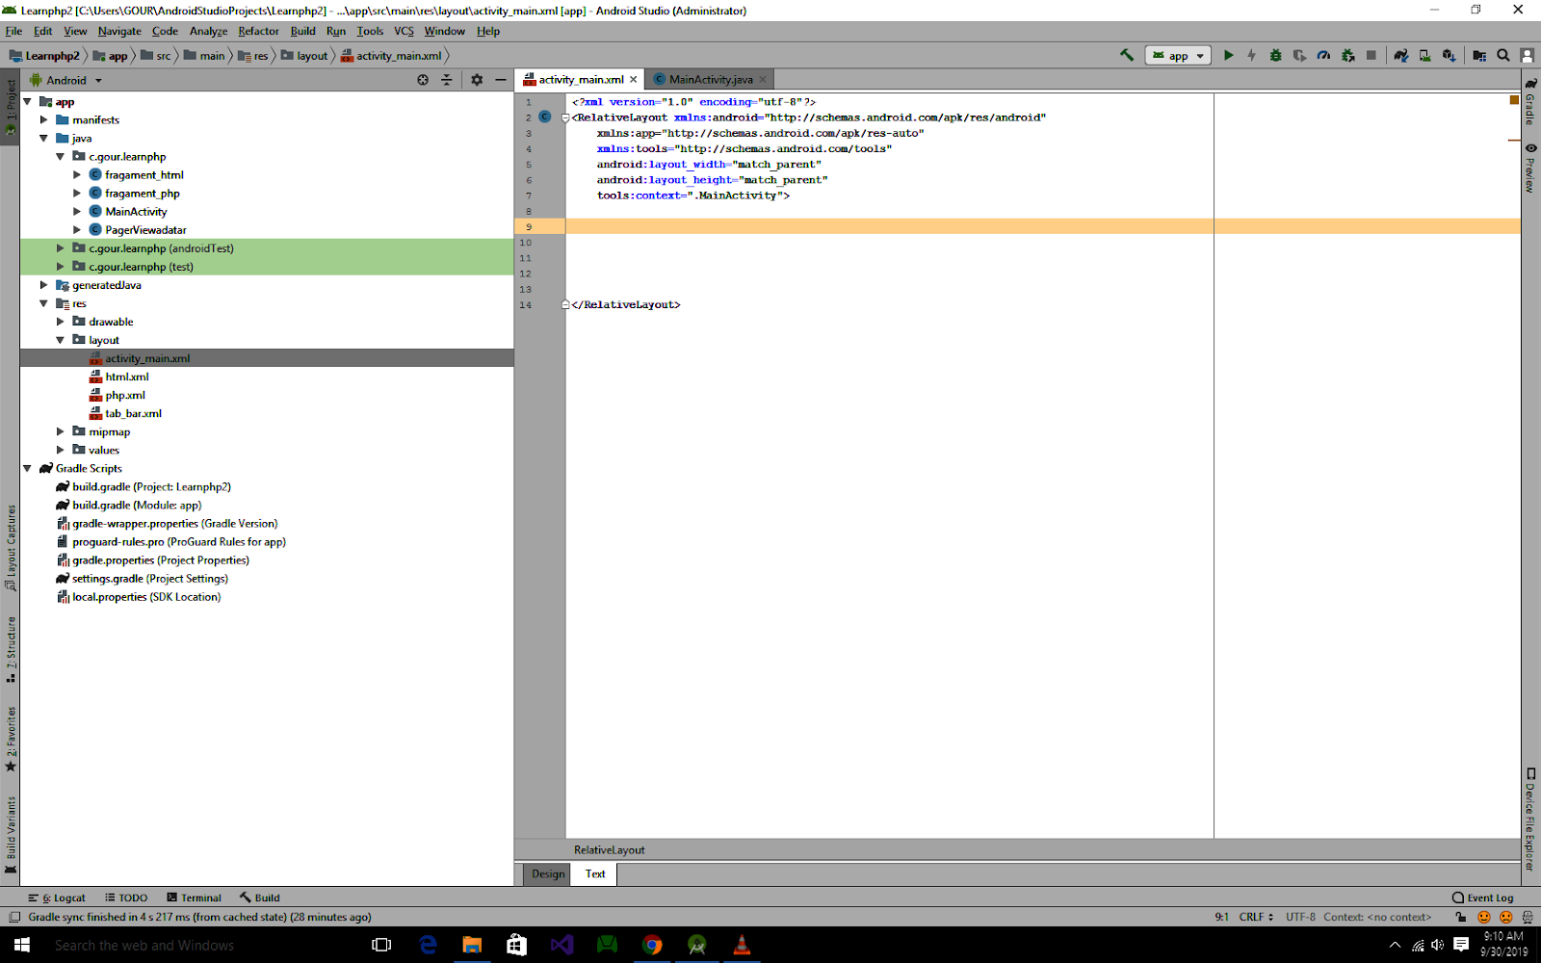Collapse All in the Project panel
The width and height of the screenshot is (1541, 963).
pyautogui.click(x=447, y=80)
